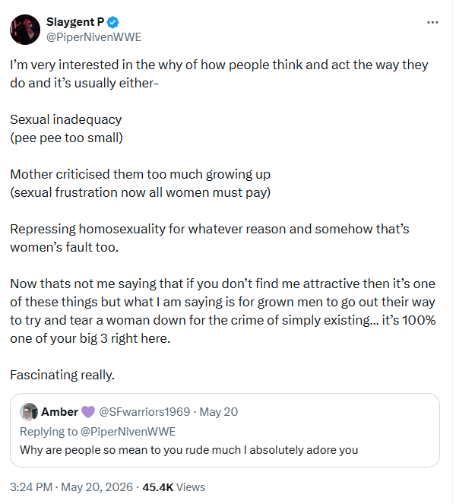Screen dimensions: 456x504
Task: Click the @PiperNivenWWE mention in Replying to
Action: pyautogui.click(x=128, y=431)
